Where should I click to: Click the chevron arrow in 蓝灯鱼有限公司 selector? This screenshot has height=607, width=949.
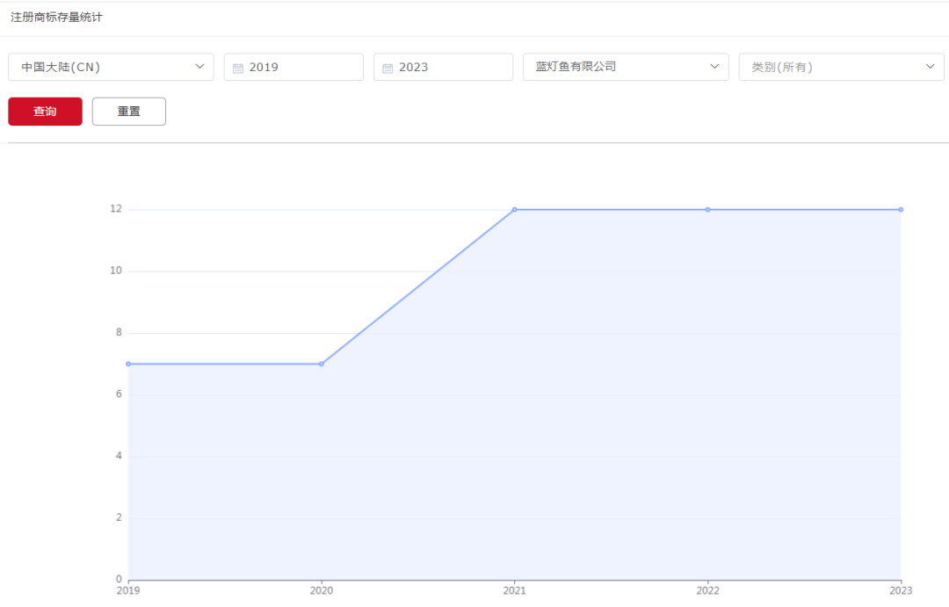click(714, 67)
